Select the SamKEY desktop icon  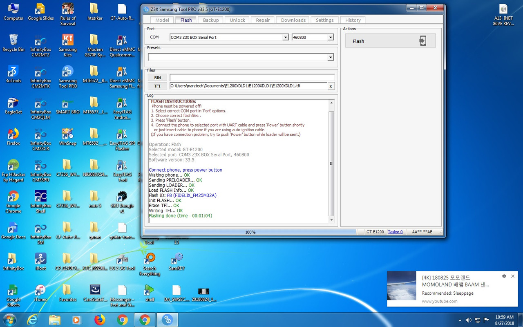tap(177, 262)
